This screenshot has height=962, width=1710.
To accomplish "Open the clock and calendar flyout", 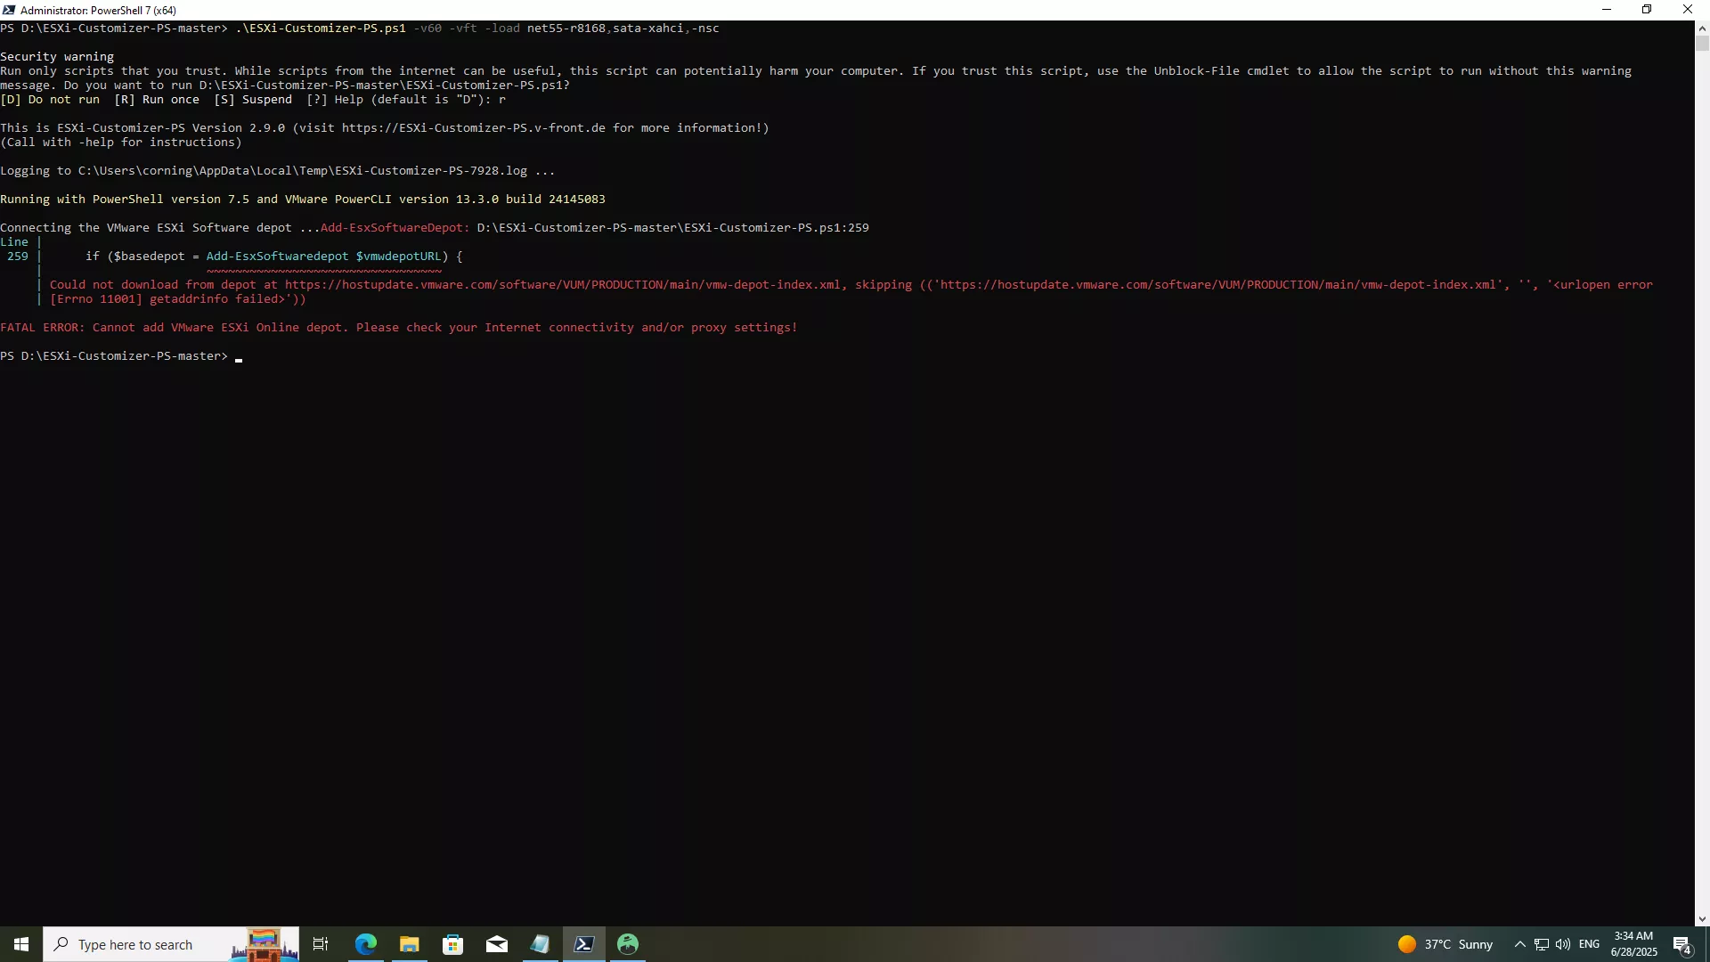I will coord(1633,944).
